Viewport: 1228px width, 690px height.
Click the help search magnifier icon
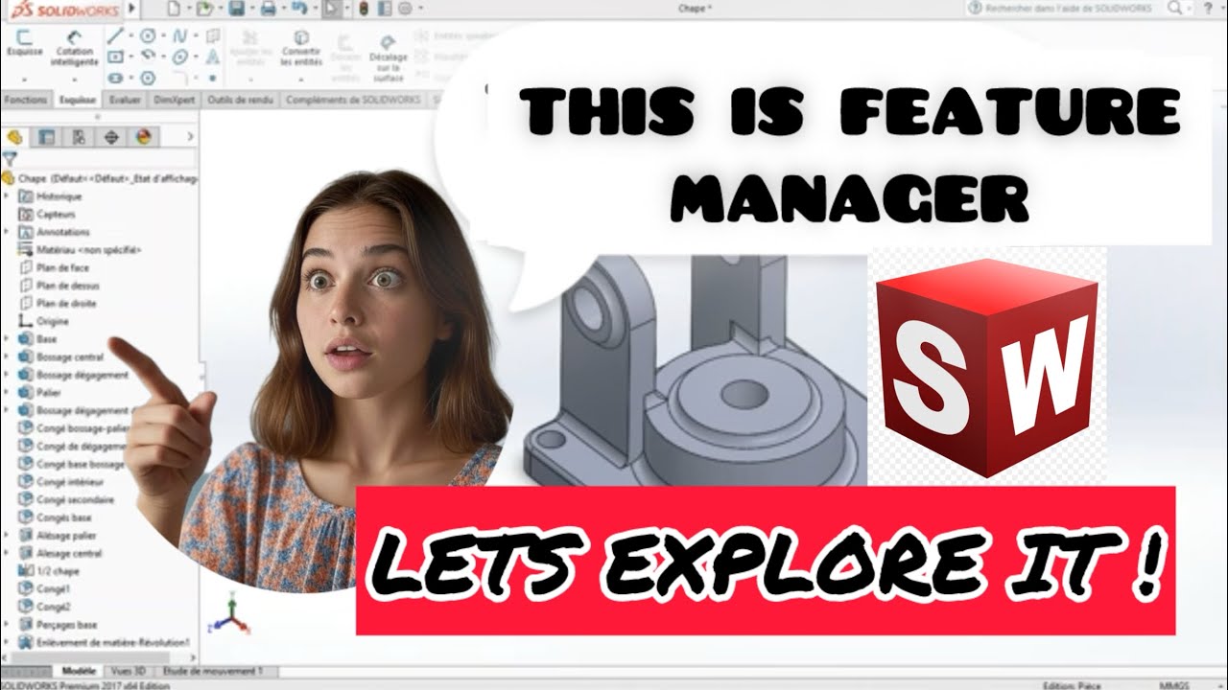point(1175,8)
